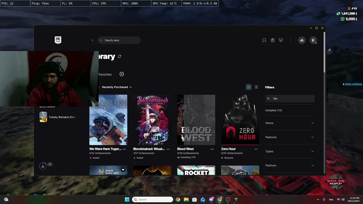
Task: Pause Blood West installation at 17%
Action: pyautogui.click(x=186, y=158)
